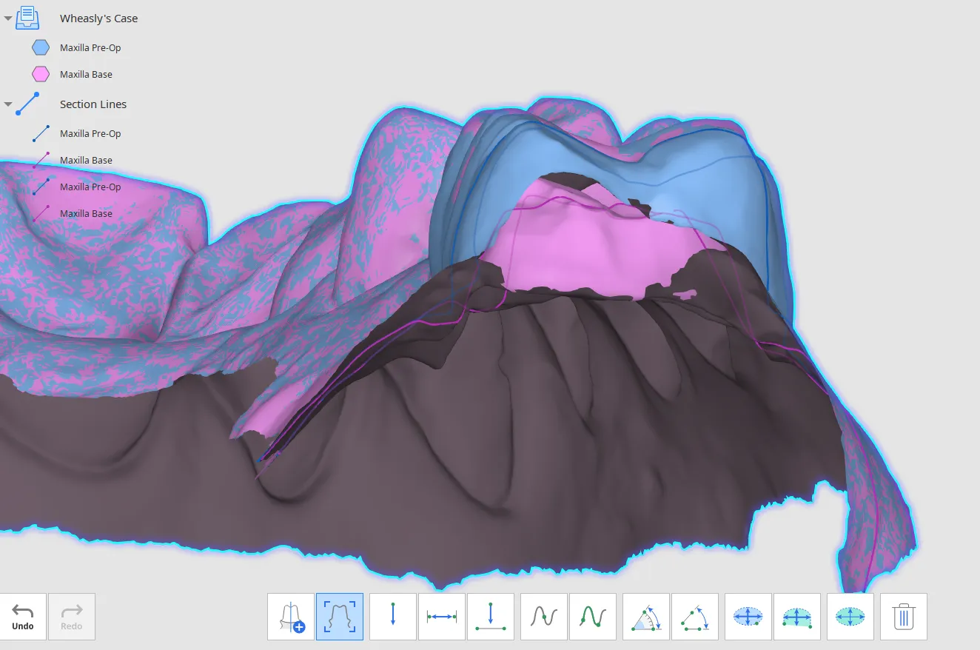Select second Maxilla Pre-Op under Section Lines
This screenshot has height=650, width=980.
(x=90, y=187)
